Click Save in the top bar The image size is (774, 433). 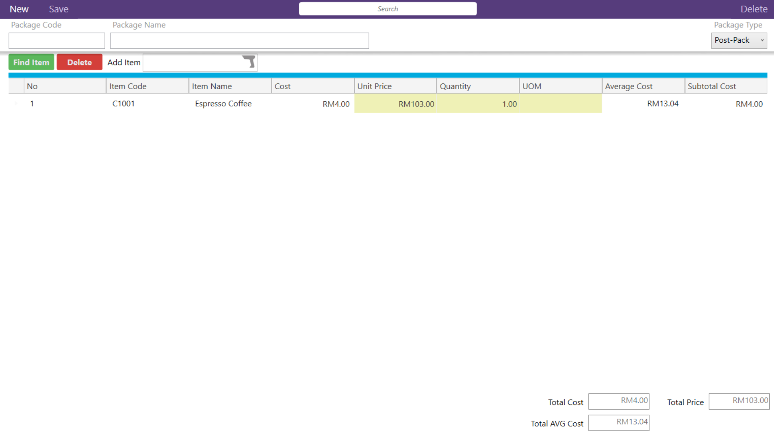pyautogui.click(x=59, y=9)
